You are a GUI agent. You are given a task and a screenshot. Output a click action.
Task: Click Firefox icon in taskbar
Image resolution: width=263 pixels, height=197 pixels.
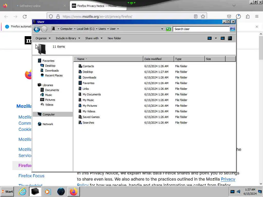[73, 192]
